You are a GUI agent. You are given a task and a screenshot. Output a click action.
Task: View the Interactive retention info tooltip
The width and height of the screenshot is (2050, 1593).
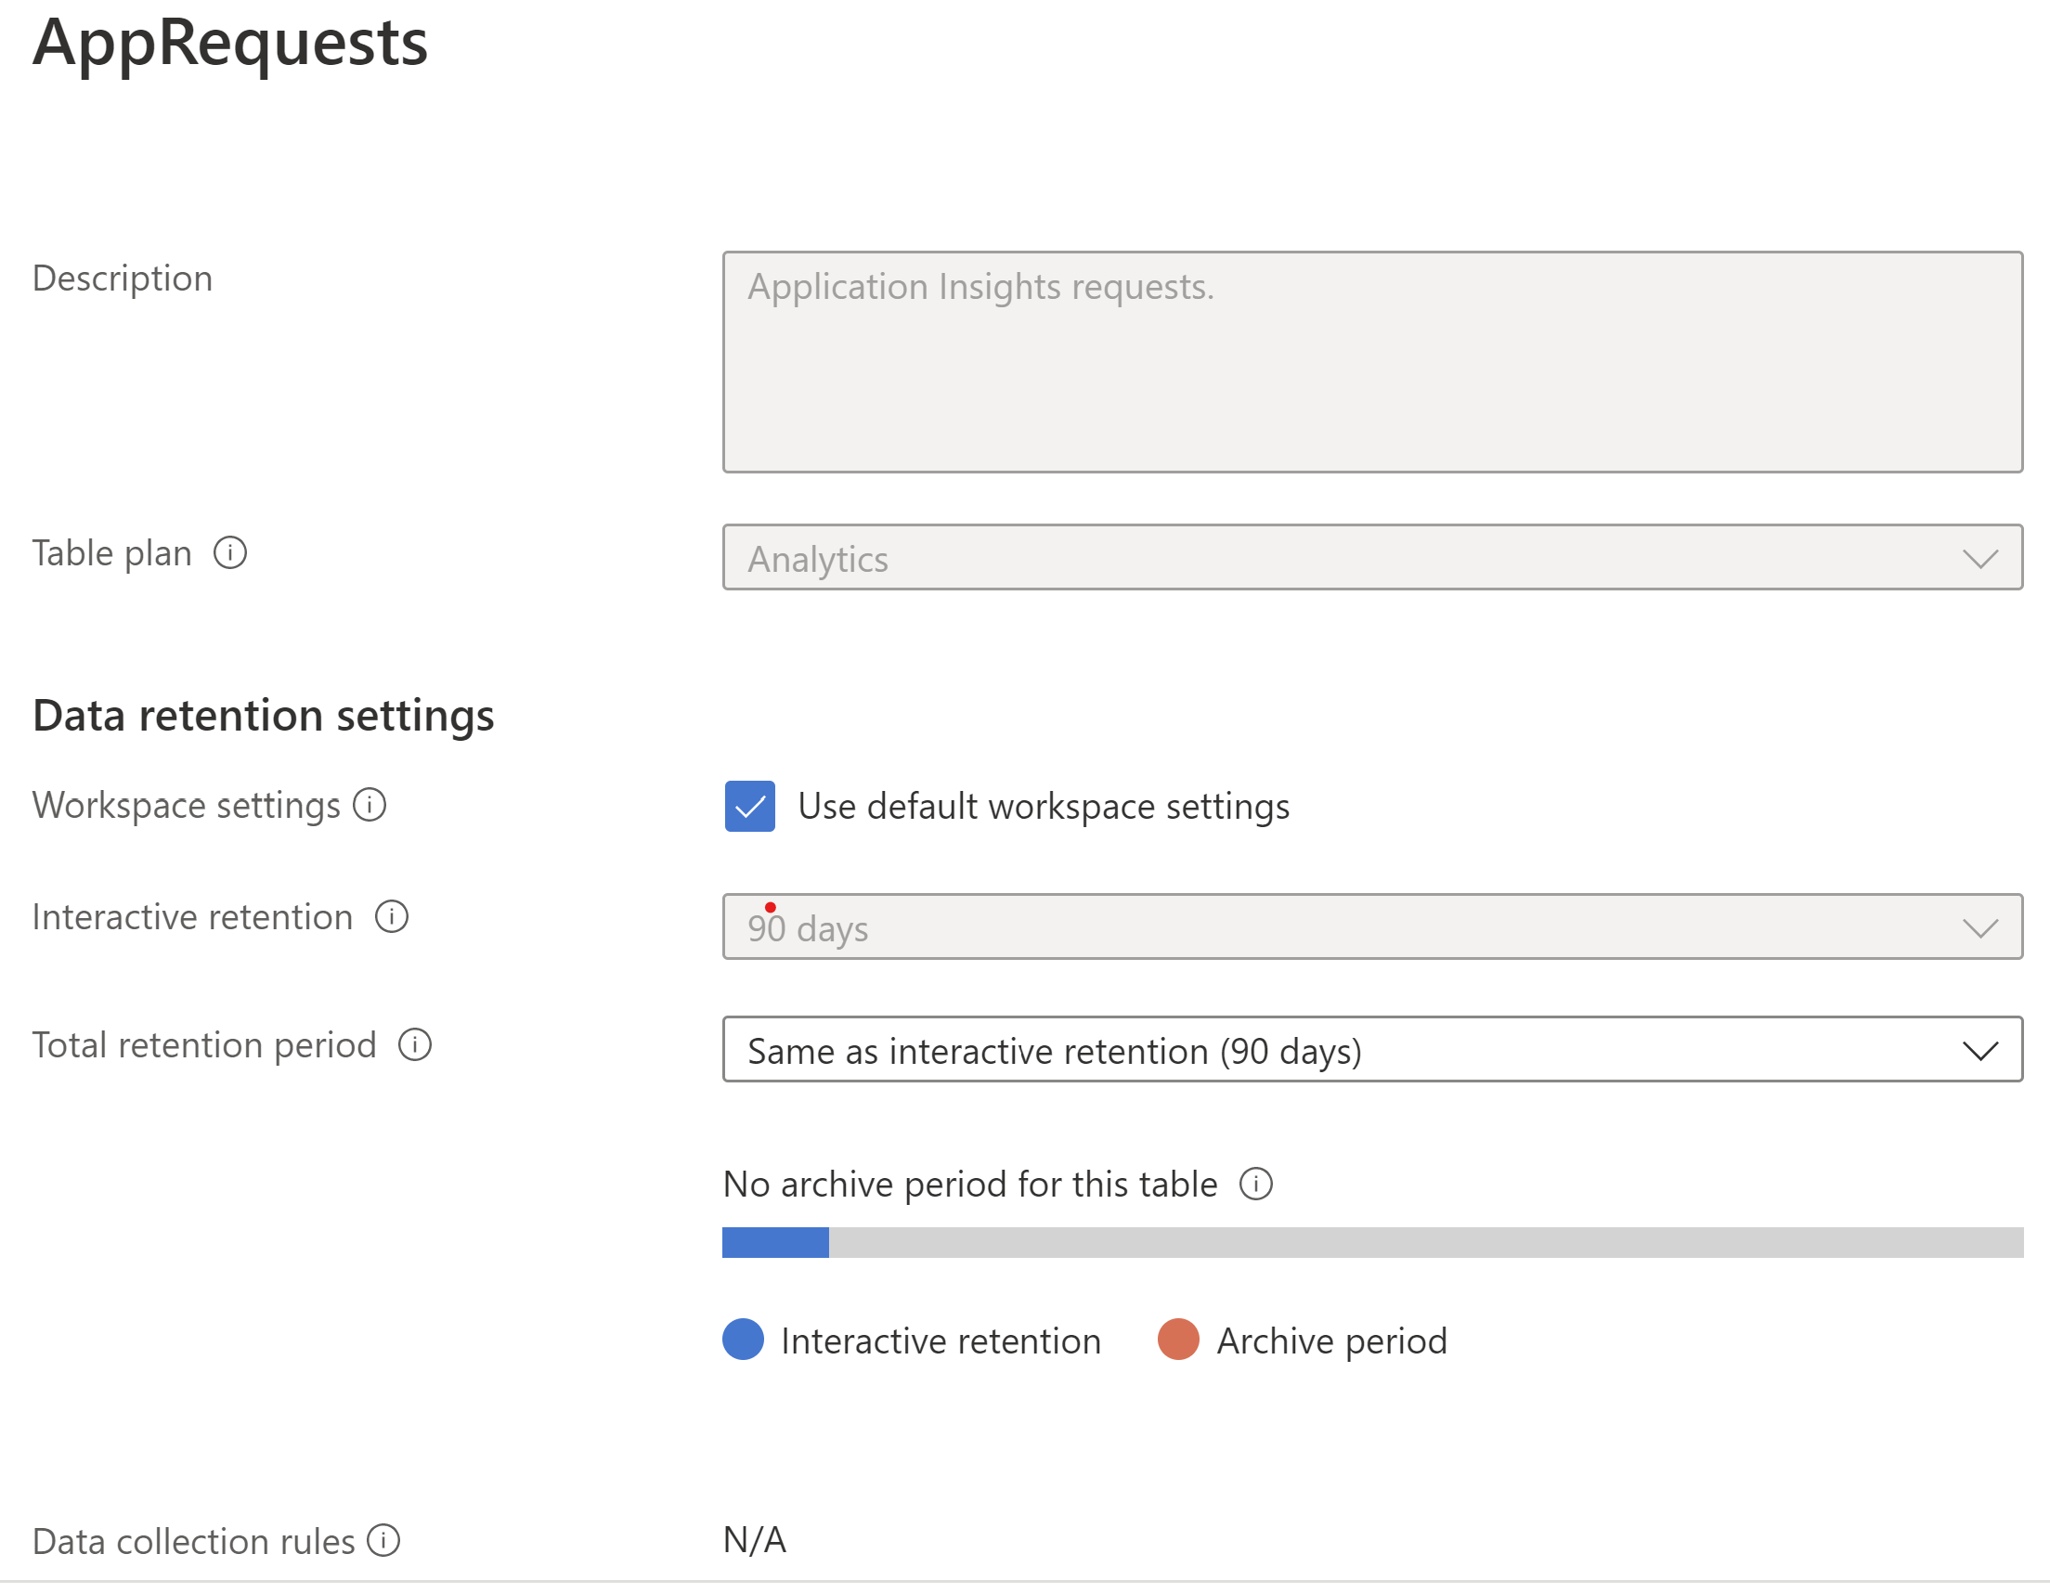(x=392, y=919)
